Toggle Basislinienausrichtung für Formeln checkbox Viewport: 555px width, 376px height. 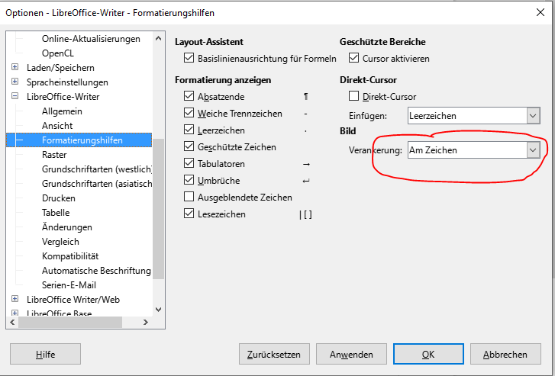coord(189,58)
